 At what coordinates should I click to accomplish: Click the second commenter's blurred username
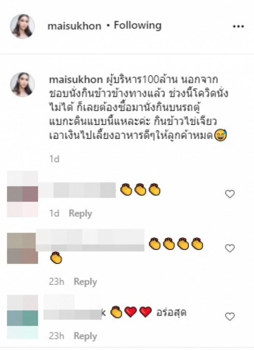90,240
